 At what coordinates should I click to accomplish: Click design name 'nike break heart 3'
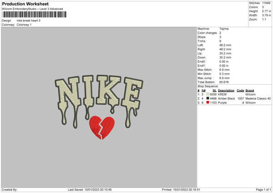[x=28, y=20]
